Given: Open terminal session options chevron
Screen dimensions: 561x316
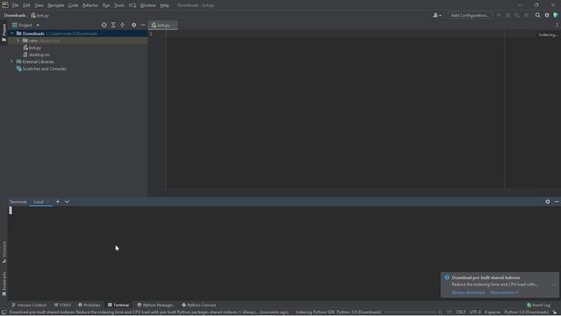Looking at the screenshot, I should (67, 202).
